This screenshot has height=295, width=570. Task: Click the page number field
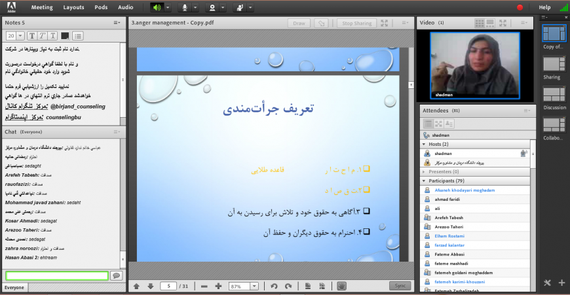coord(168,286)
